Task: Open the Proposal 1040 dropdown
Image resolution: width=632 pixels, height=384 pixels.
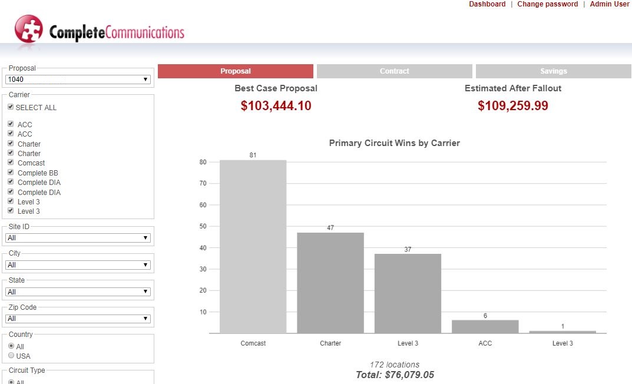Action: [x=78, y=80]
